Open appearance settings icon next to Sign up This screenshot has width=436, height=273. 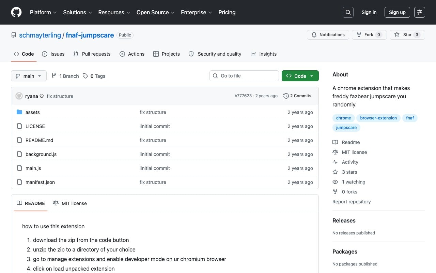coord(420,12)
